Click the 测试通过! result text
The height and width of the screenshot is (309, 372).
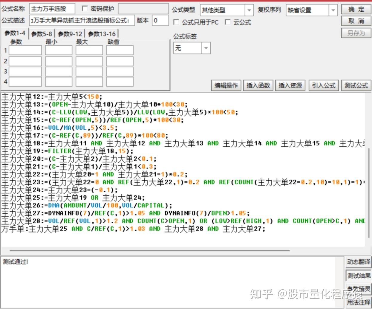[x=16, y=262]
